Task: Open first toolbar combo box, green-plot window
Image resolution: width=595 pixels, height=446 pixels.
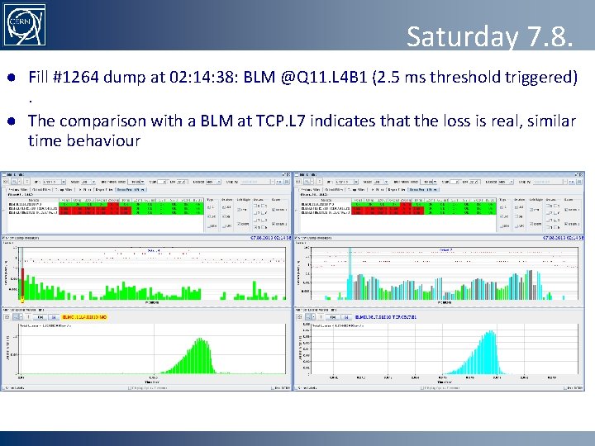Action: 55,182
